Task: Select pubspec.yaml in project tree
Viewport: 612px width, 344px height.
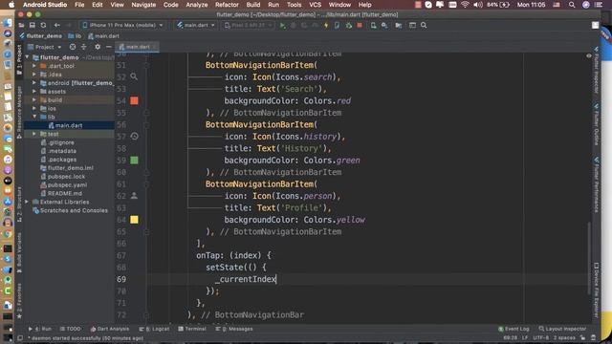Action: pos(67,184)
